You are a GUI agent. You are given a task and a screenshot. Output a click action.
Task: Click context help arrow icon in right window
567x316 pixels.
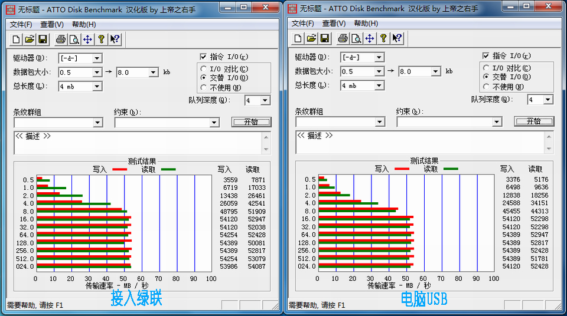point(397,38)
